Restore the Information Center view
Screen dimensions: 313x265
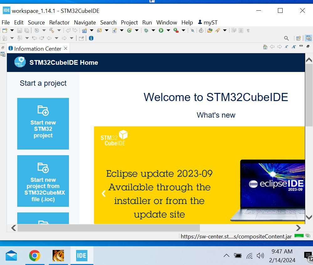(308, 46)
